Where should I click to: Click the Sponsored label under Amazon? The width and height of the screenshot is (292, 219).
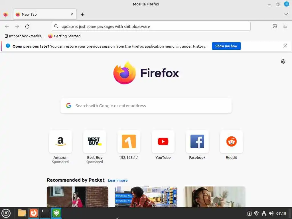coord(60,162)
